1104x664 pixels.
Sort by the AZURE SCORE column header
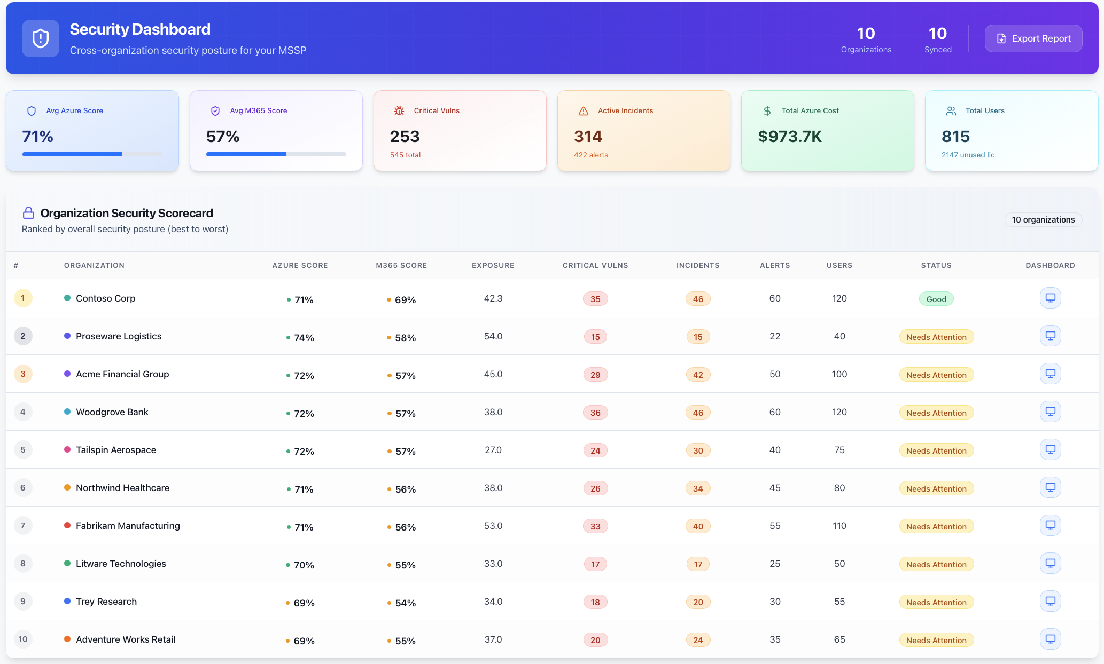300,265
